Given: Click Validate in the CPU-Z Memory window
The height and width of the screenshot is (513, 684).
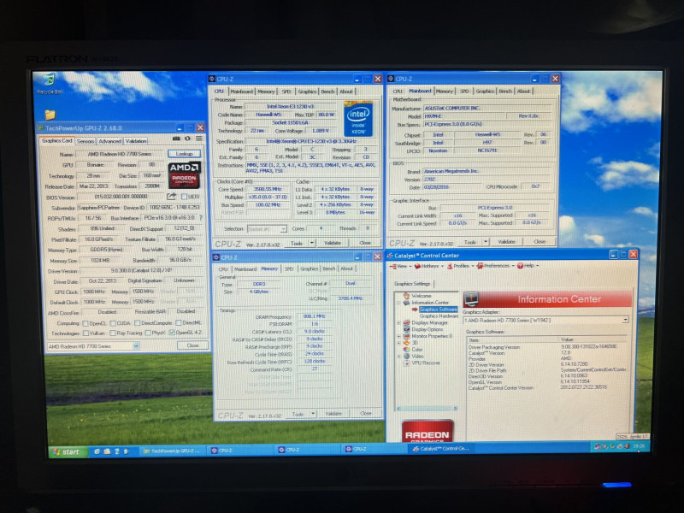Looking at the screenshot, I should point(333,413).
